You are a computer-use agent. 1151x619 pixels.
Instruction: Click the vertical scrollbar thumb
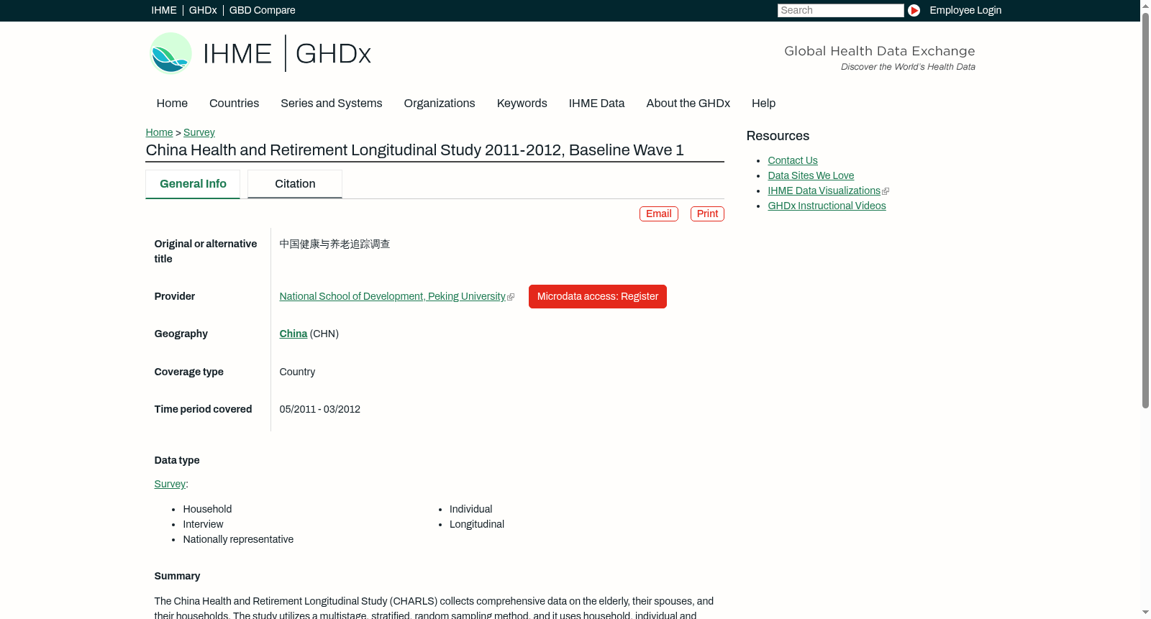point(1145,211)
